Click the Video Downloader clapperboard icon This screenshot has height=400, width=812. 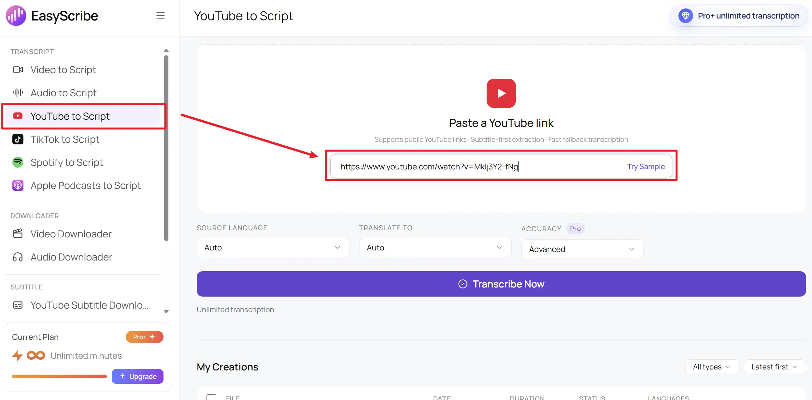pyautogui.click(x=18, y=233)
